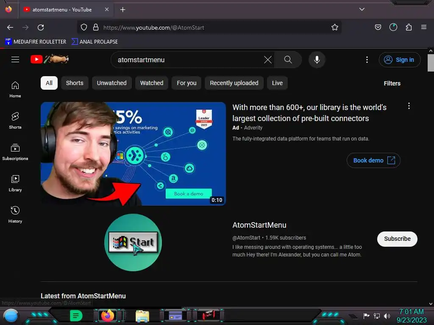Image resolution: width=434 pixels, height=325 pixels.
Task: Open the search Filters panel
Action: 392,83
